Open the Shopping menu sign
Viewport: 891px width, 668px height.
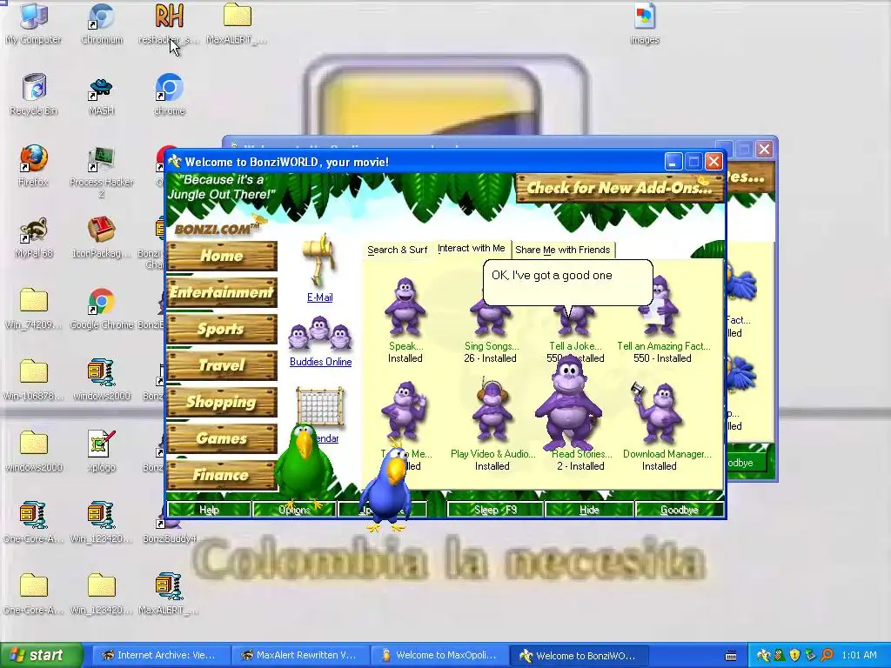(222, 402)
